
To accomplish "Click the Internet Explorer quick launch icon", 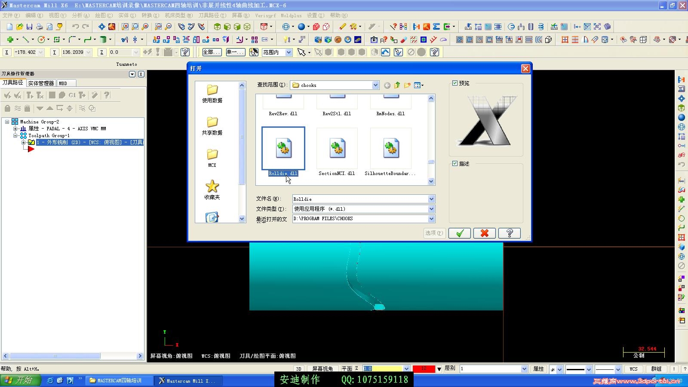I will coord(50,381).
